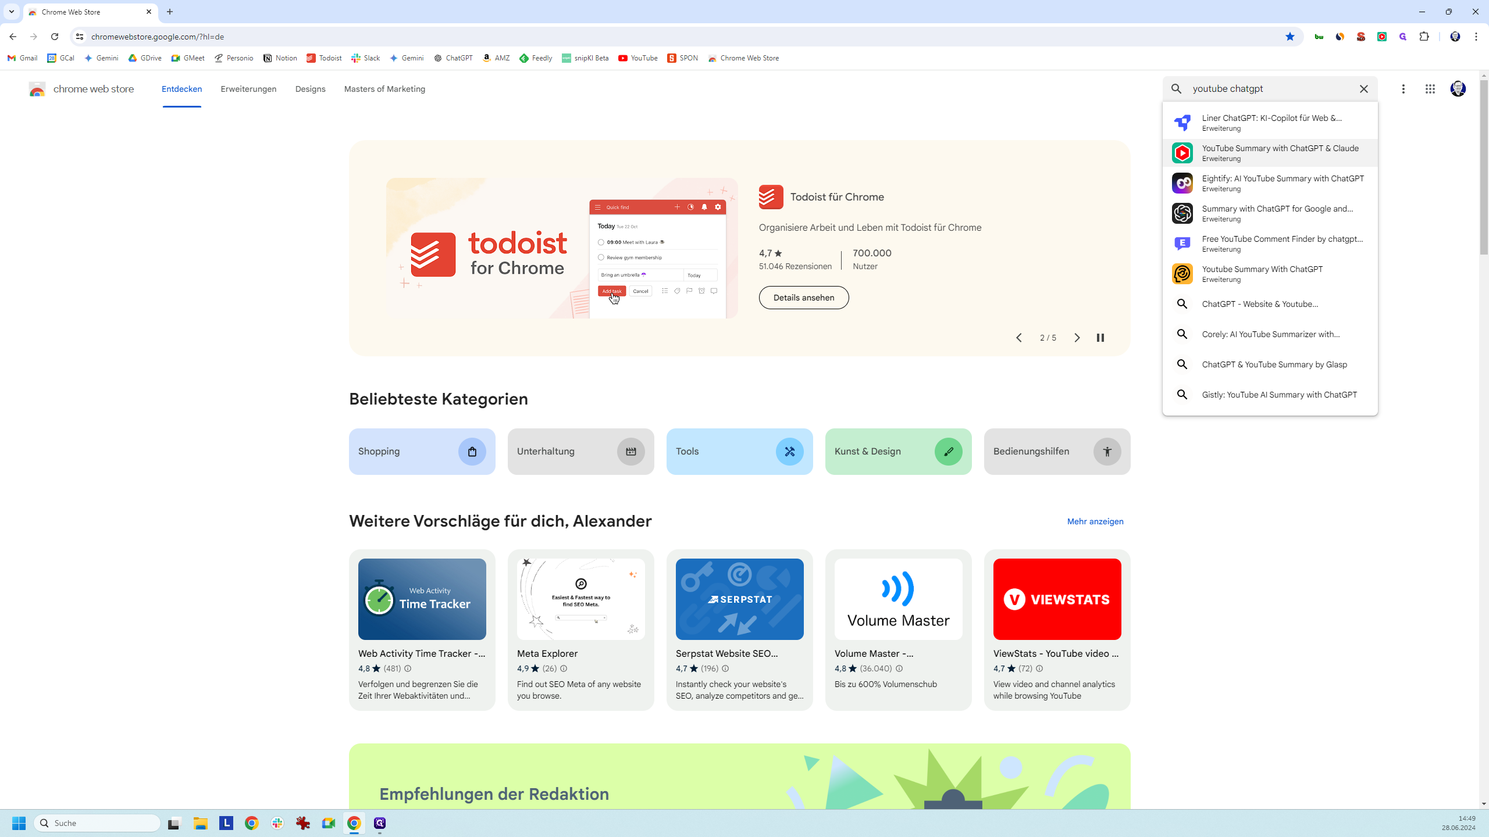Open the Todoist bookmark
The image size is (1489, 837).
325,58
